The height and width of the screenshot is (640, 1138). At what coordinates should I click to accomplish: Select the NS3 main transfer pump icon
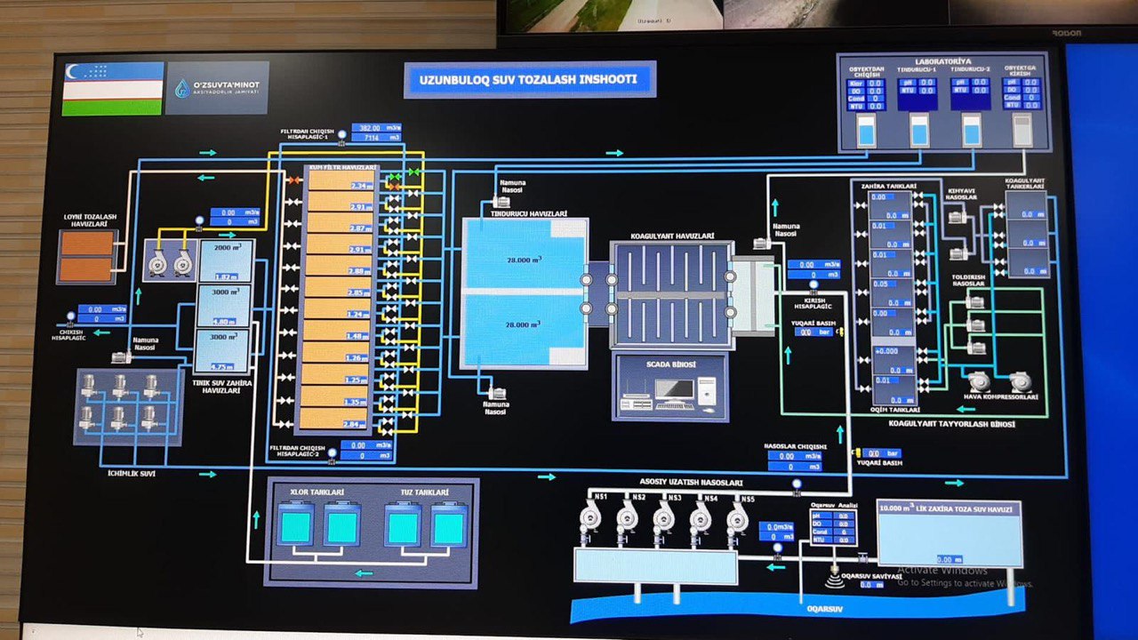[x=663, y=517]
